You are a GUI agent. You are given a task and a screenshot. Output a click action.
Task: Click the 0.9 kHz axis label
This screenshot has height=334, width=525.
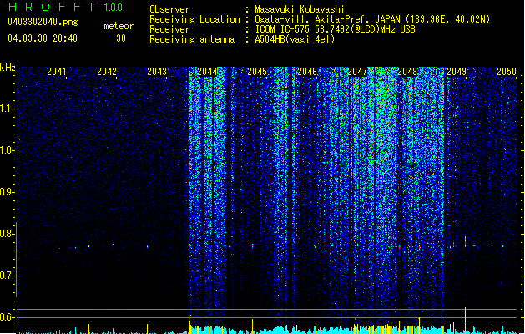[x=7, y=192]
